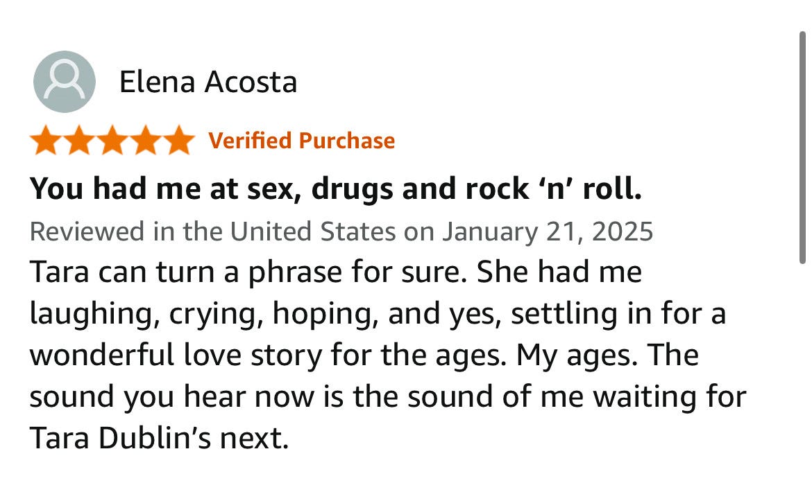Click the final line Tara Dublin's next
Screen dimensions: 812x492
pyautogui.click(x=159, y=438)
